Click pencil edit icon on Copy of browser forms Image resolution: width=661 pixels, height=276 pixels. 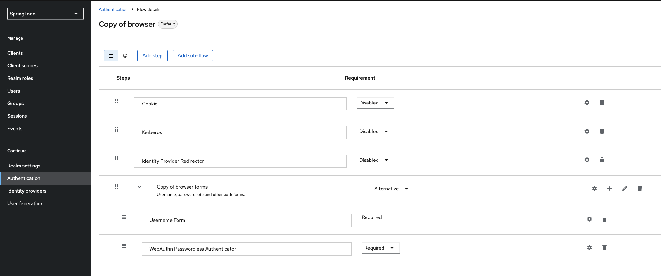[625, 189]
